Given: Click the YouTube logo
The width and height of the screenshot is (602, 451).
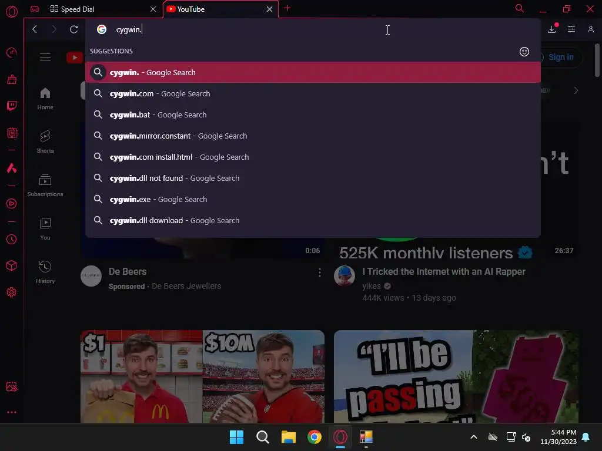Looking at the screenshot, I should click(75, 58).
